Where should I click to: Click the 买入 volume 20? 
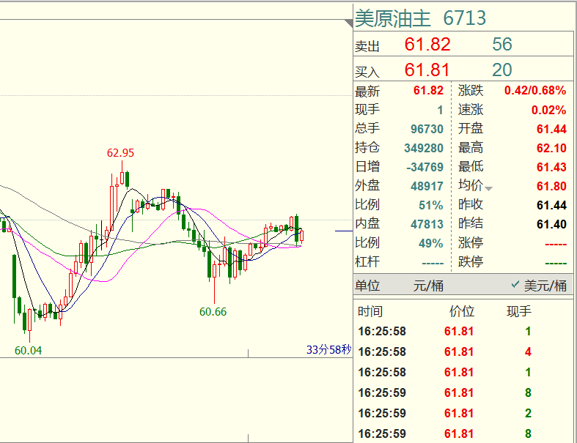click(x=502, y=70)
